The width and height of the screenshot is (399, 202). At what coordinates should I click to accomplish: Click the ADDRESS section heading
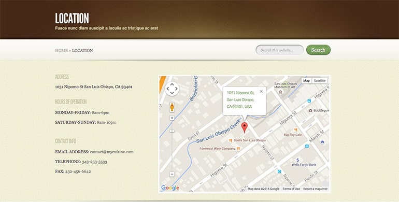coord(62,77)
